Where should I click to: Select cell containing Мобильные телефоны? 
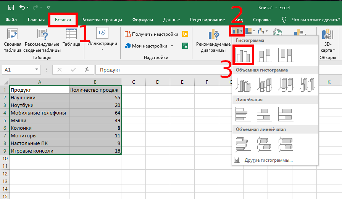(x=39, y=113)
